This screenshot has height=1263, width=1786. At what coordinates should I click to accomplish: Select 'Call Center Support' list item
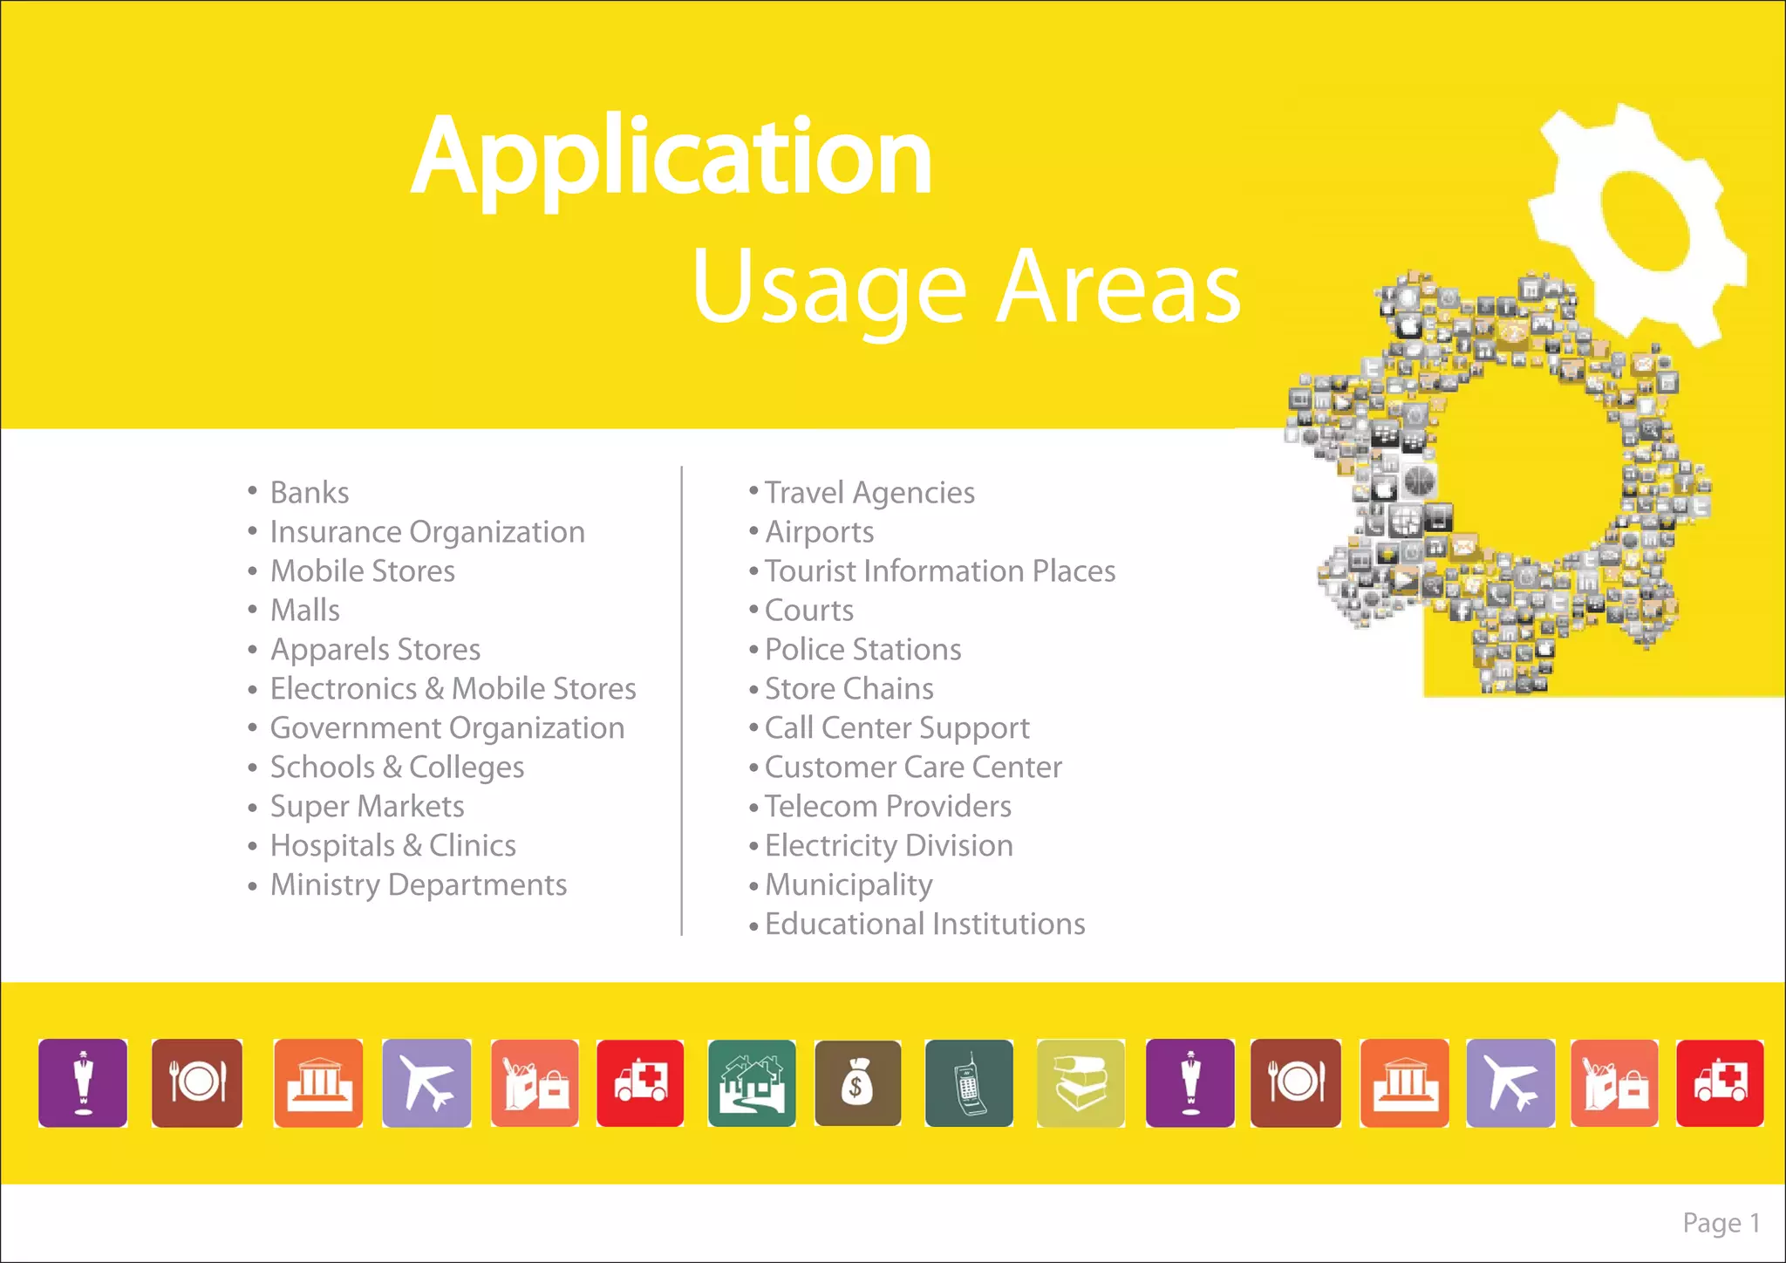click(896, 728)
